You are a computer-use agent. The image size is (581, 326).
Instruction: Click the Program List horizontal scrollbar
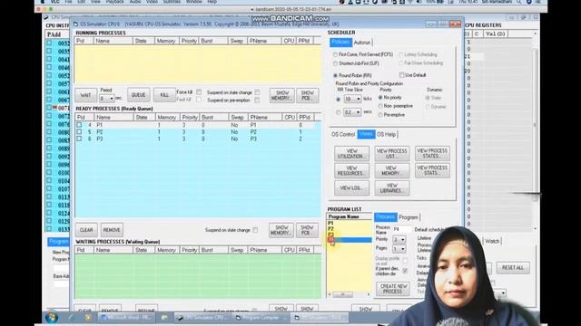click(x=349, y=294)
